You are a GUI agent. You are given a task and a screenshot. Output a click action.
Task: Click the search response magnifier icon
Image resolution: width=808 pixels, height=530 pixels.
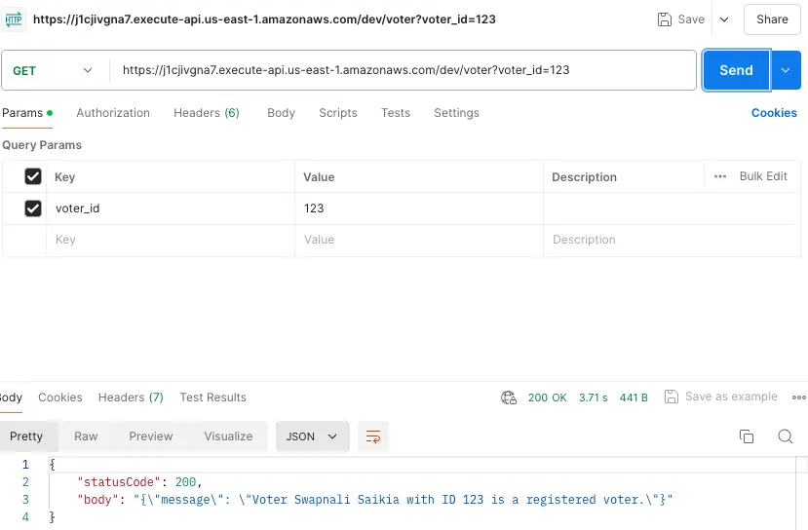785,436
